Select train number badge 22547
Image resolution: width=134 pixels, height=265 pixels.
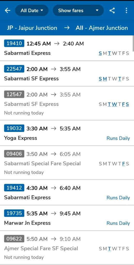[14, 69]
